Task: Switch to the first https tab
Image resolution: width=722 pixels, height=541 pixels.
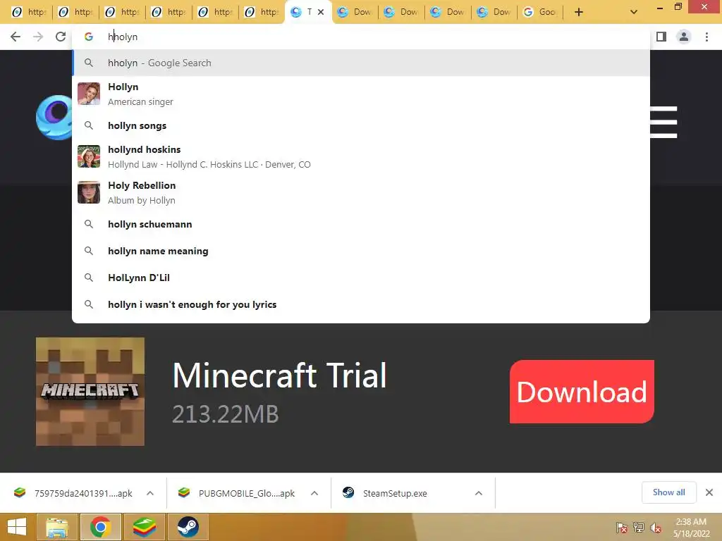Action: [30, 12]
